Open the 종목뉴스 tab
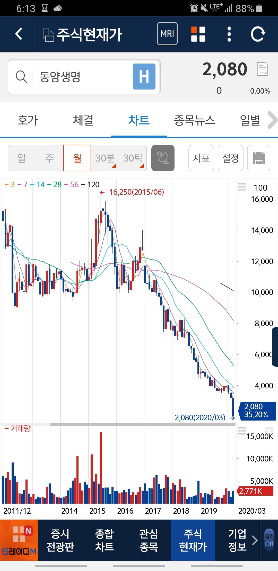Screen dimensions: 278x571 [195, 120]
